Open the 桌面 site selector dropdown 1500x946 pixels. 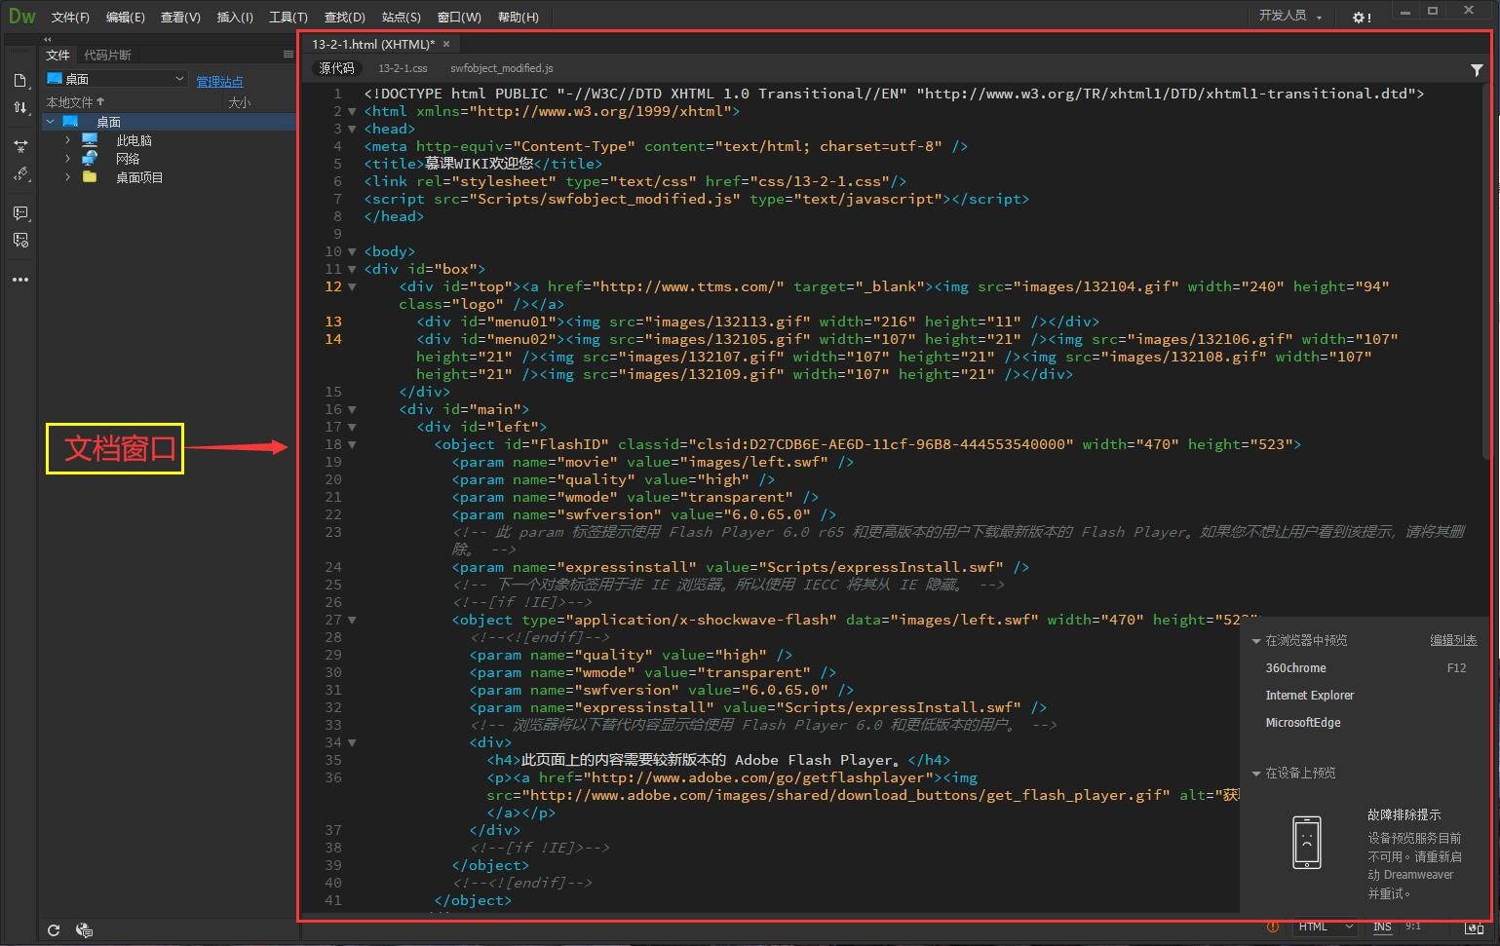(116, 79)
